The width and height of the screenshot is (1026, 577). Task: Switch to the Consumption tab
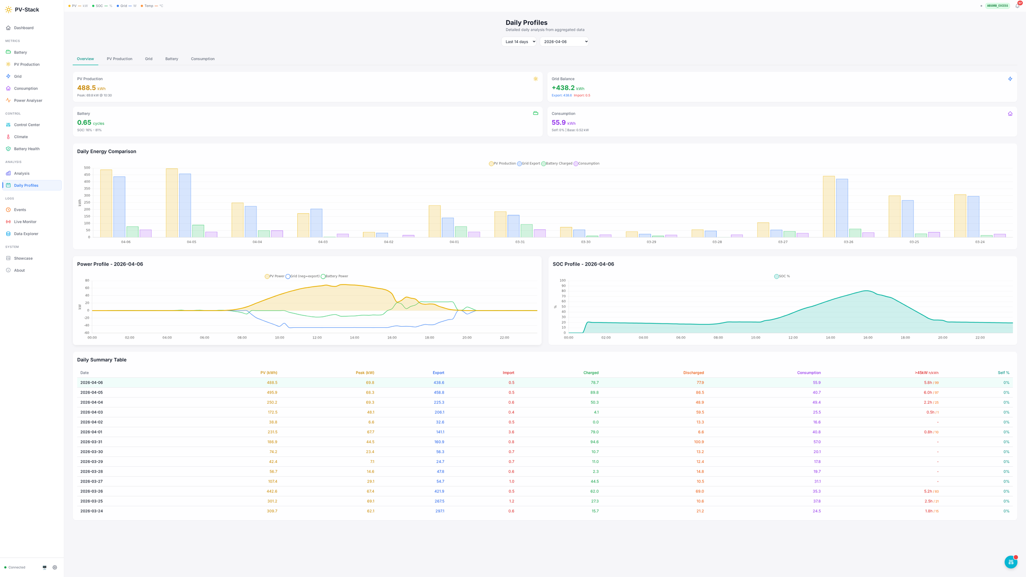[202, 59]
